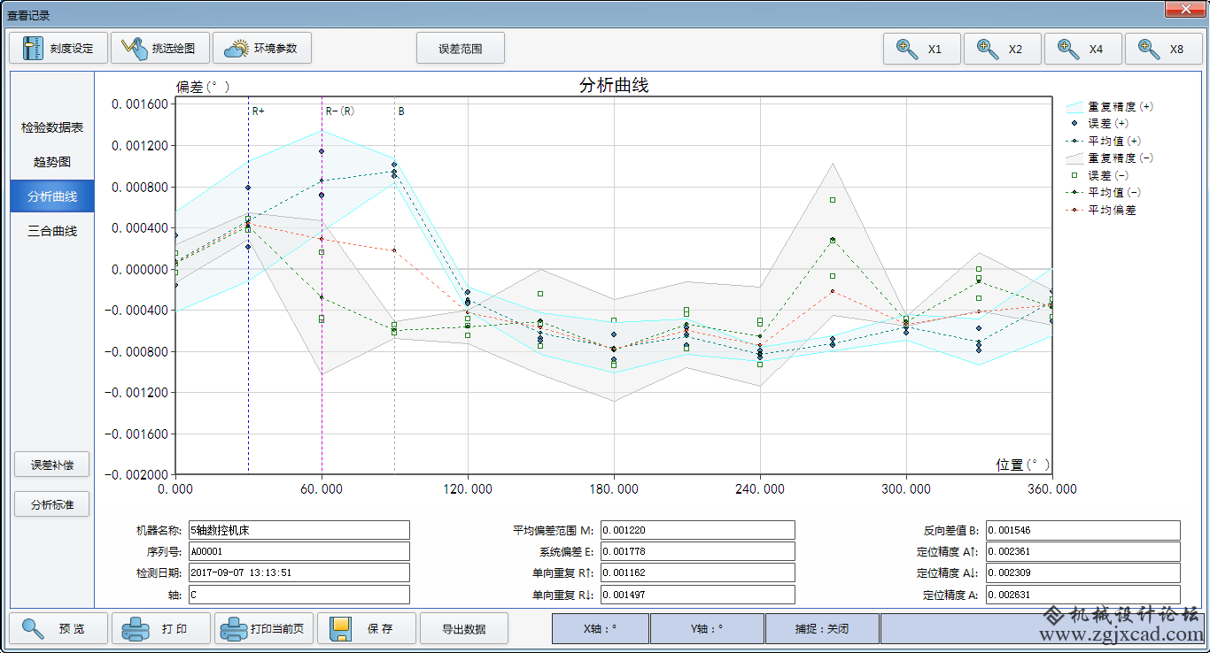Screen dimensions: 1210x653
Task: Click the 平均偏差范围 M value field
Action: (698, 530)
